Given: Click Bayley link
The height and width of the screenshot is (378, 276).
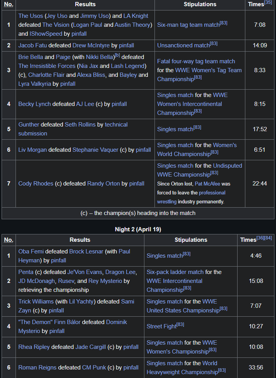Looking at the screenshot, I should coord(128,75).
